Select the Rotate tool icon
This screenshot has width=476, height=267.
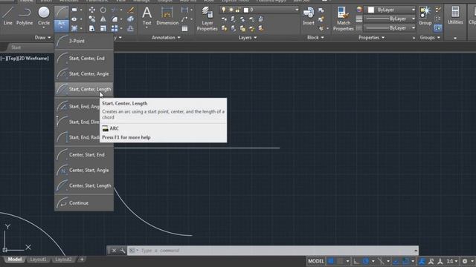(103, 10)
